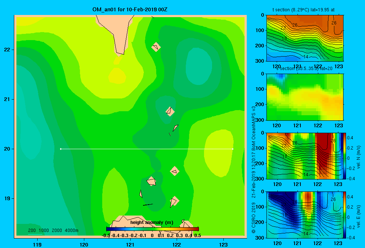Click the yellow high anomaly patch east of 122.5 near latitude 20
The image size is (365, 248).
coord(219,154)
